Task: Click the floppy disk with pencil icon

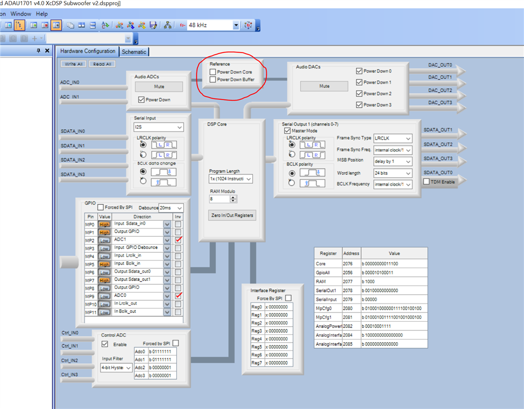Action: point(154,25)
